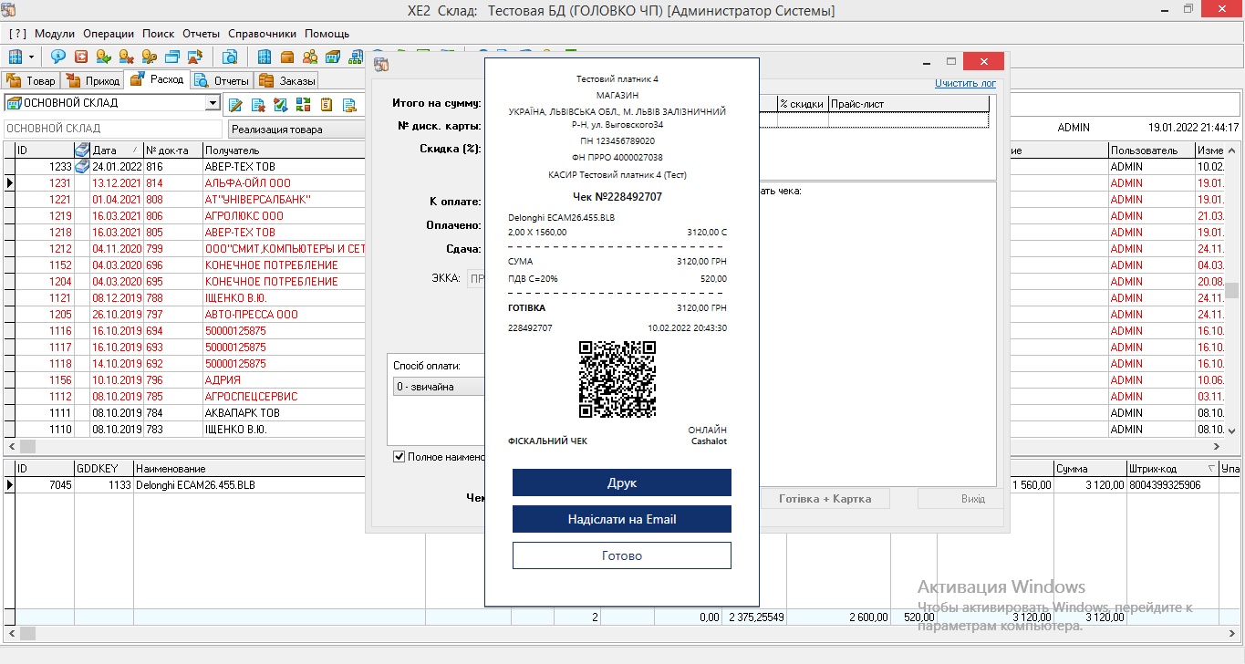The height and width of the screenshot is (664, 1245).
Task: Switch to the Заказы tab
Action: click(x=287, y=81)
